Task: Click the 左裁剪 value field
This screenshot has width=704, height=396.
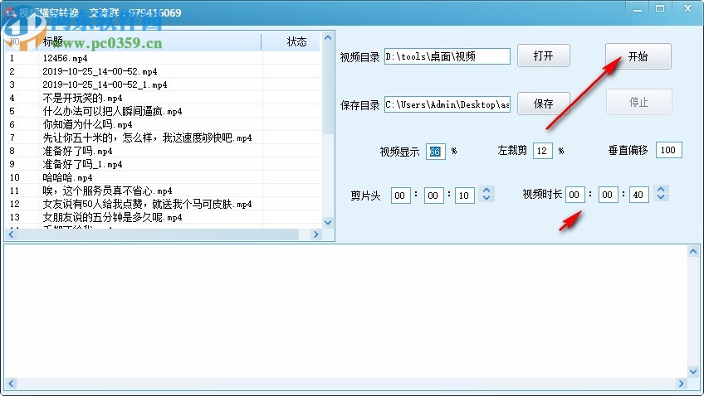Action: point(542,151)
